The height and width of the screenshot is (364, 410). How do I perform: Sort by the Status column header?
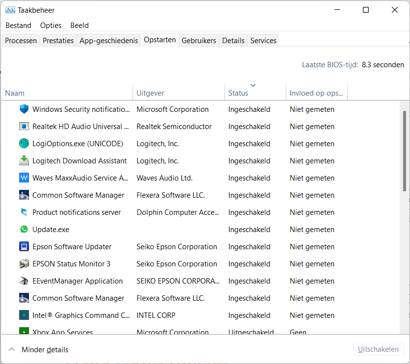point(255,93)
